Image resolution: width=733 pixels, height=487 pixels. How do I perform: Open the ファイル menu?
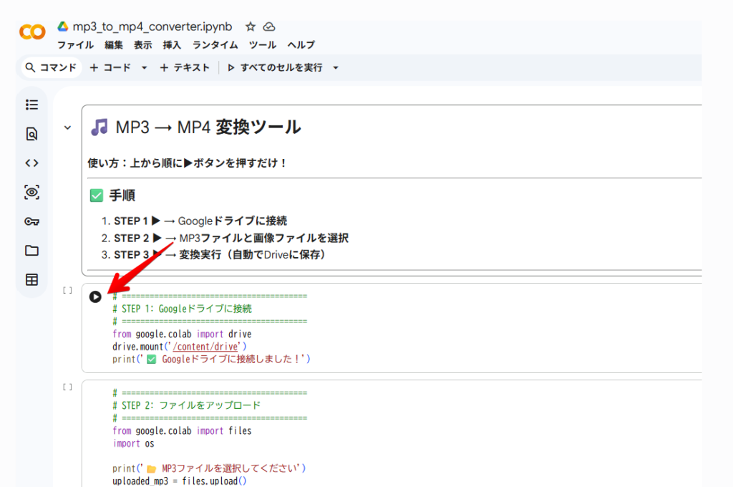click(75, 45)
